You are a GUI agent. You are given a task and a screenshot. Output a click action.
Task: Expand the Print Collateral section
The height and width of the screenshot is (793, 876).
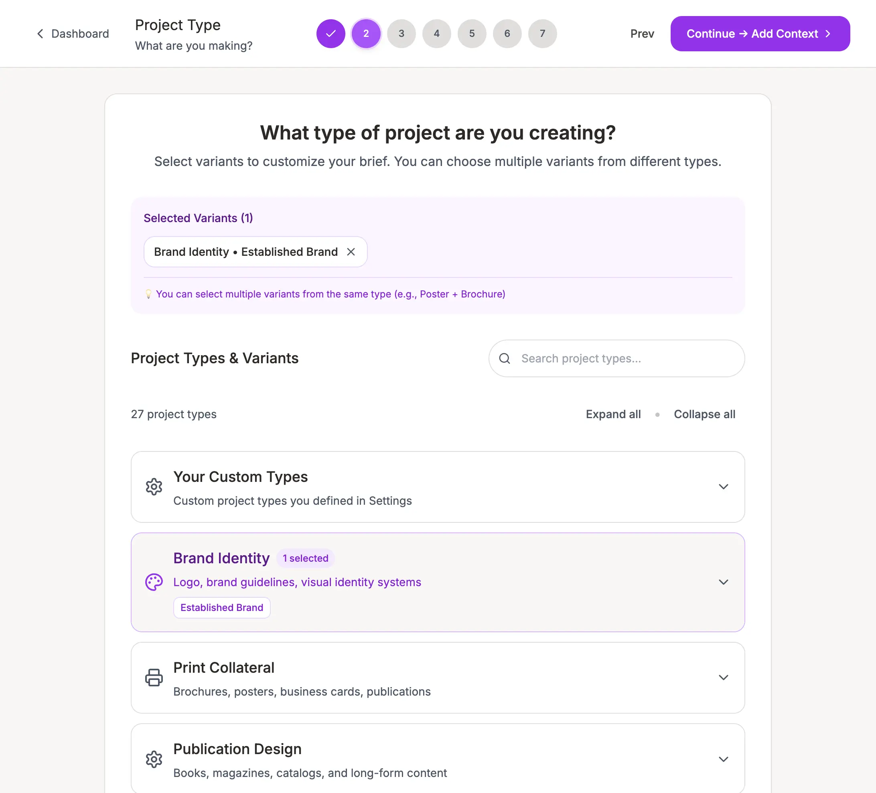tap(724, 678)
